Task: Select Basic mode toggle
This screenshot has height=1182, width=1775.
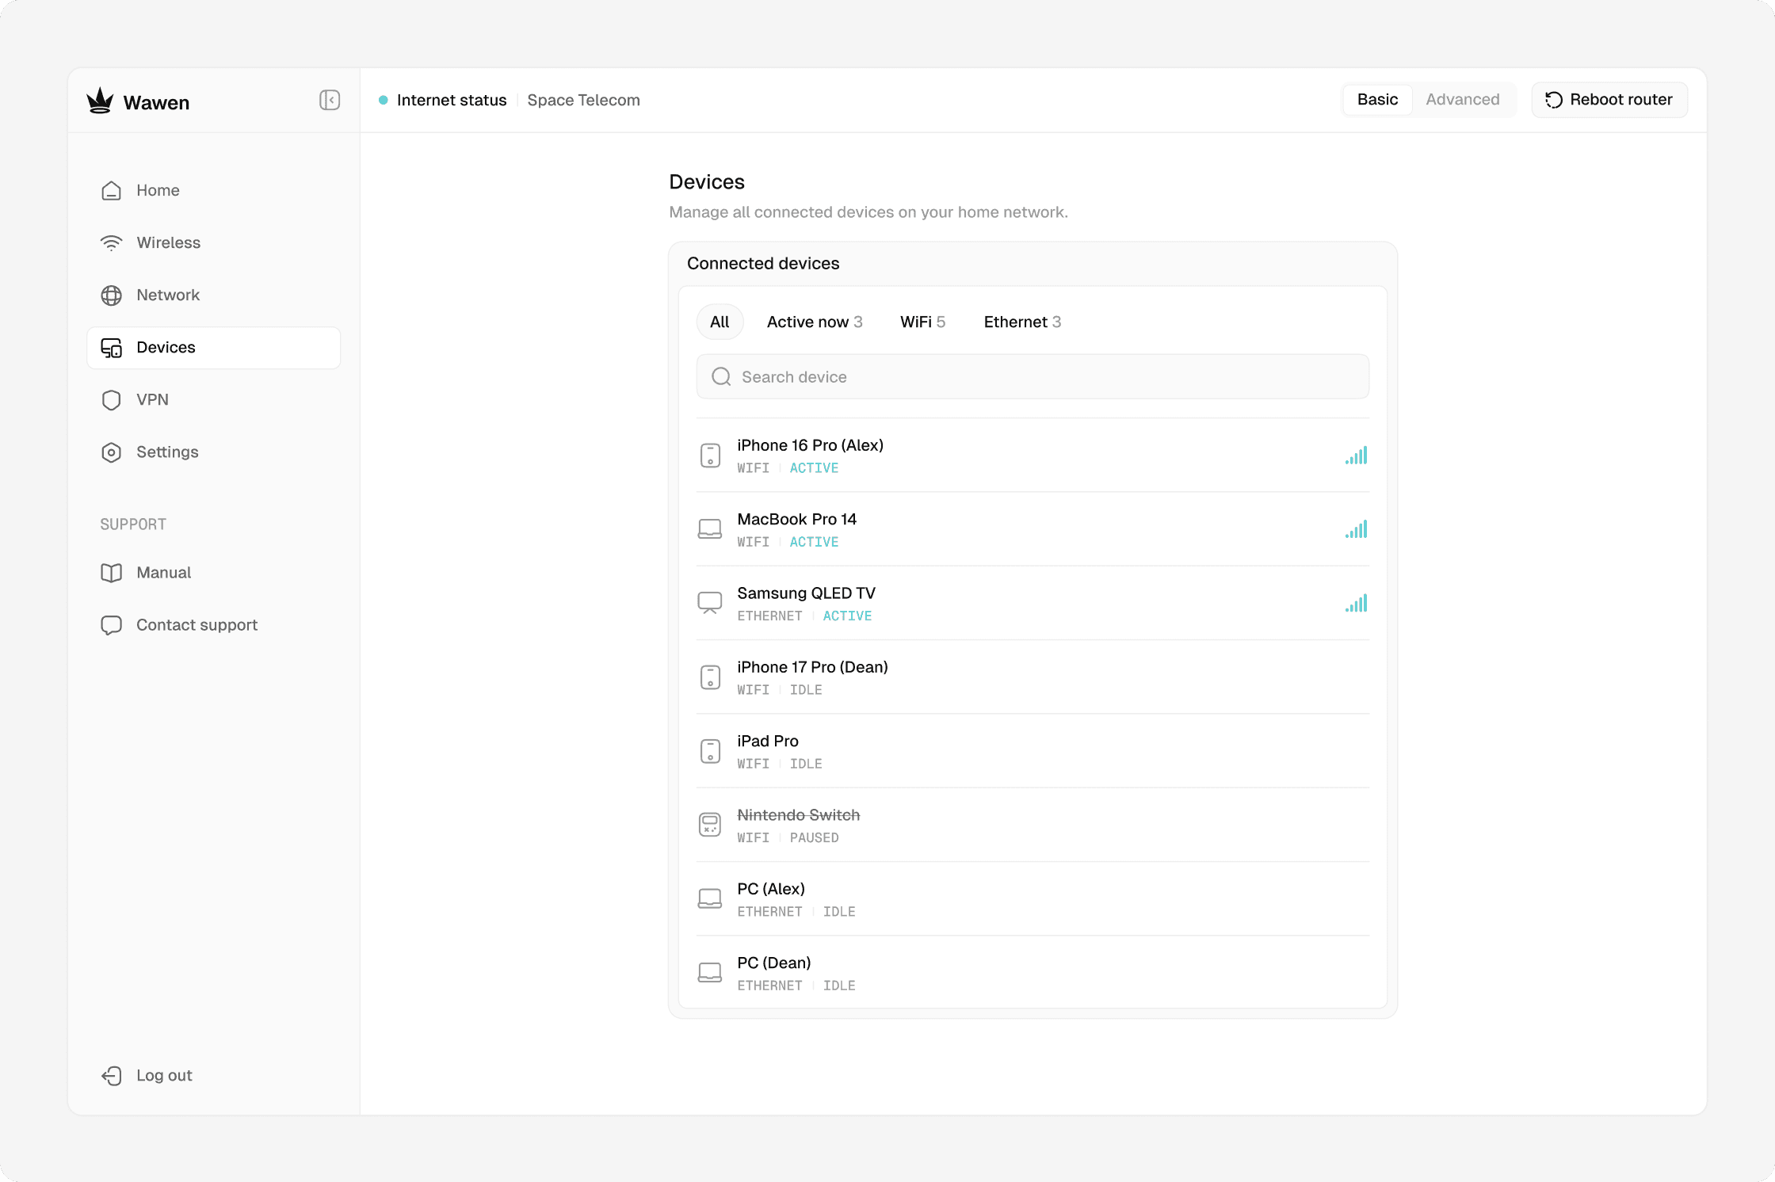Action: click(x=1377, y=100)
